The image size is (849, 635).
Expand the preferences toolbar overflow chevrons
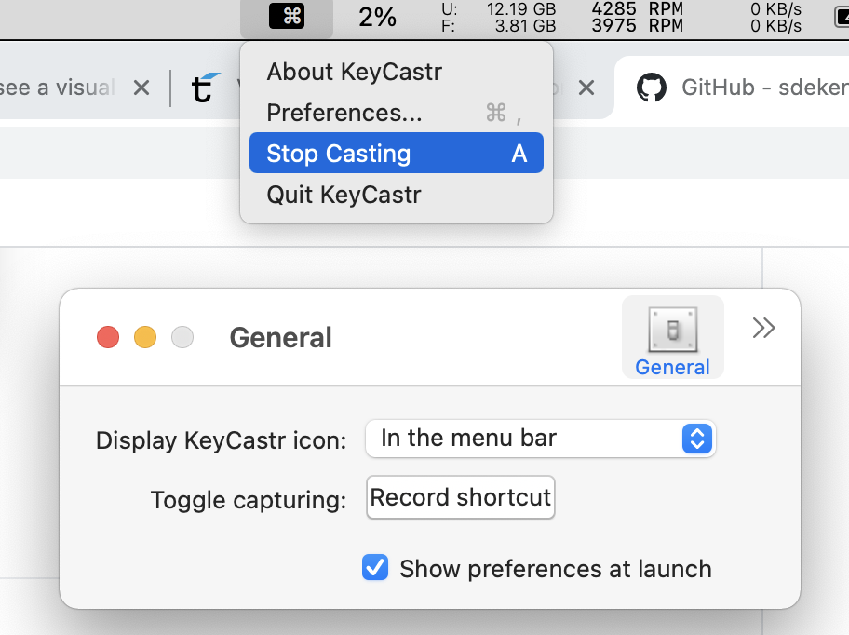point(763,328)
